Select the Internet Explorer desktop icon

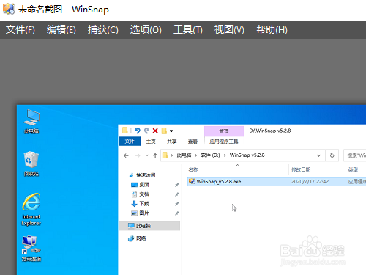31,210
